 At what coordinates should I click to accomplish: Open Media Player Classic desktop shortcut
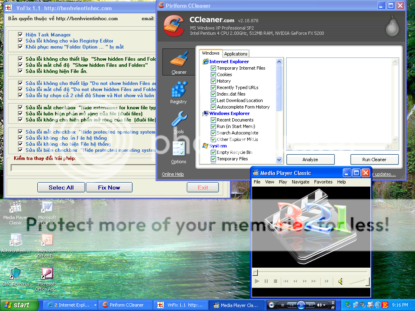pyautogui.click(x=15, y=213)
